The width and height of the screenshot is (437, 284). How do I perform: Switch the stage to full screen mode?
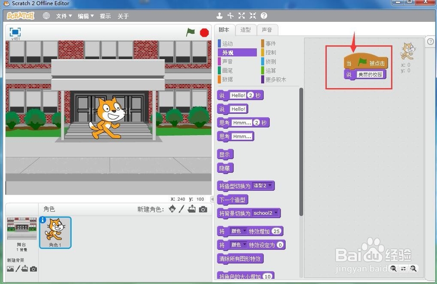(x=15, y=32)
